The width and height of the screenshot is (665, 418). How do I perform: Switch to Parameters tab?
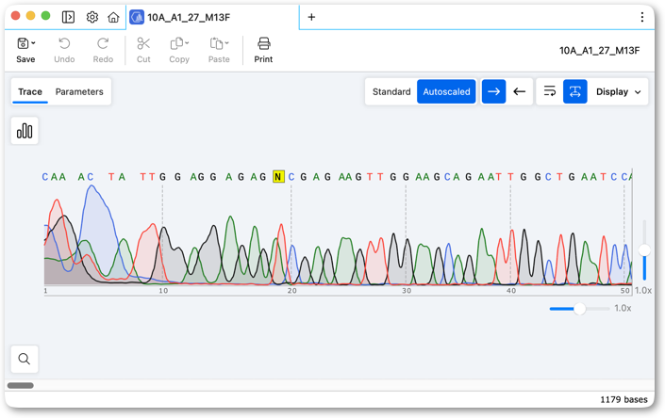79,92
